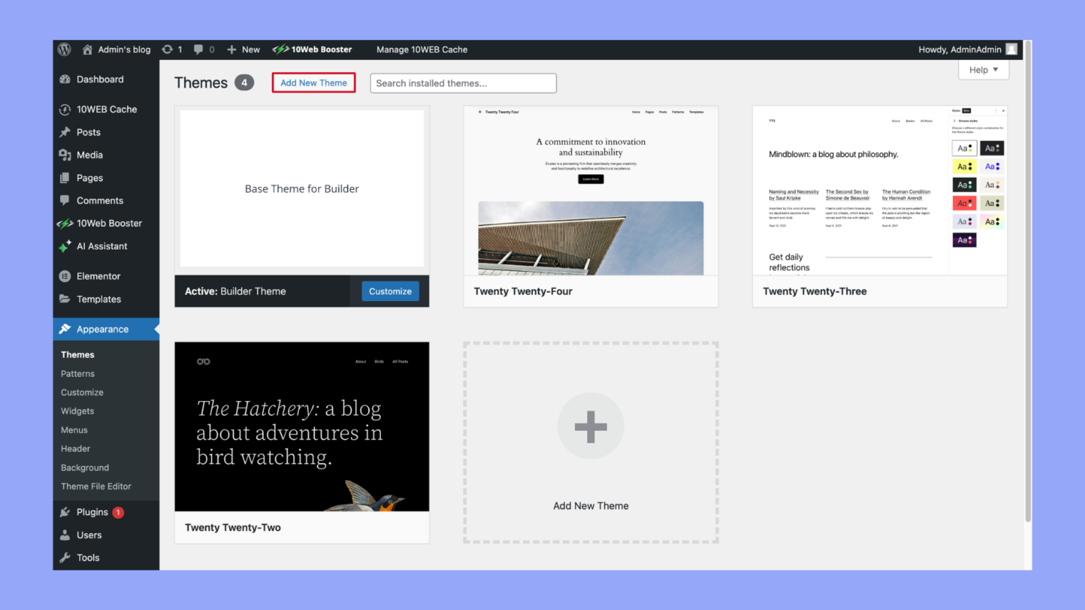Viewport: 1085px width, 610px height.
Task: Open the updates icon in admin bar
Action: [x=168, y=50]
